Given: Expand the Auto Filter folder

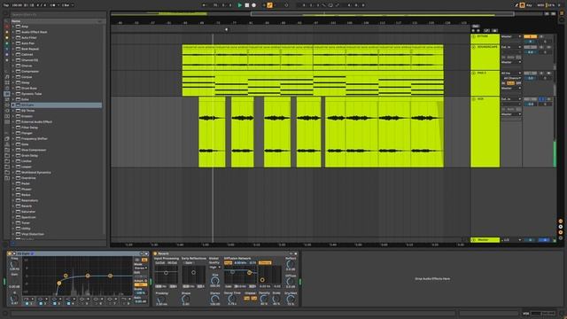Looking at the screenshot, I should (13, 38).
